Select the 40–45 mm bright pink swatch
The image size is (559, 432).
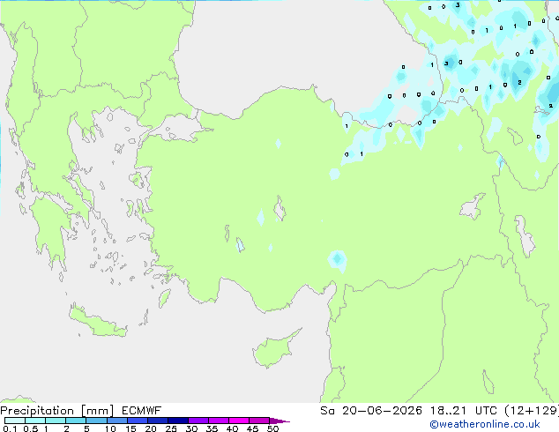pyautogui.click(x=239, y=421)
